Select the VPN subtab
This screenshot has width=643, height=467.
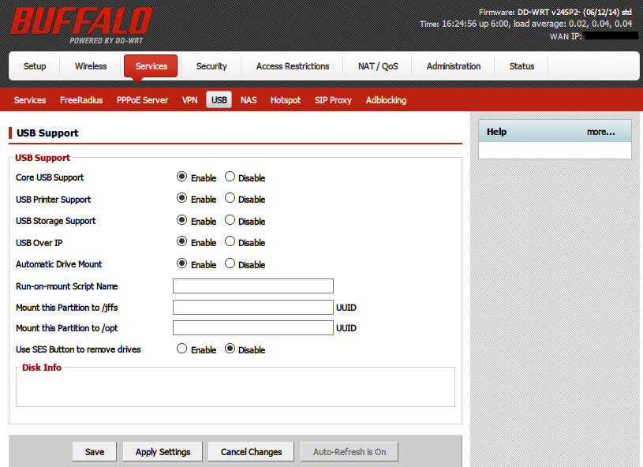coord(189,100)
